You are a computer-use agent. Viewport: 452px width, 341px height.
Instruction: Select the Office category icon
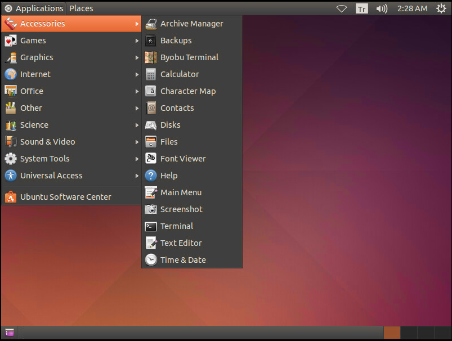pyautogui.click(x=11, y=91)
